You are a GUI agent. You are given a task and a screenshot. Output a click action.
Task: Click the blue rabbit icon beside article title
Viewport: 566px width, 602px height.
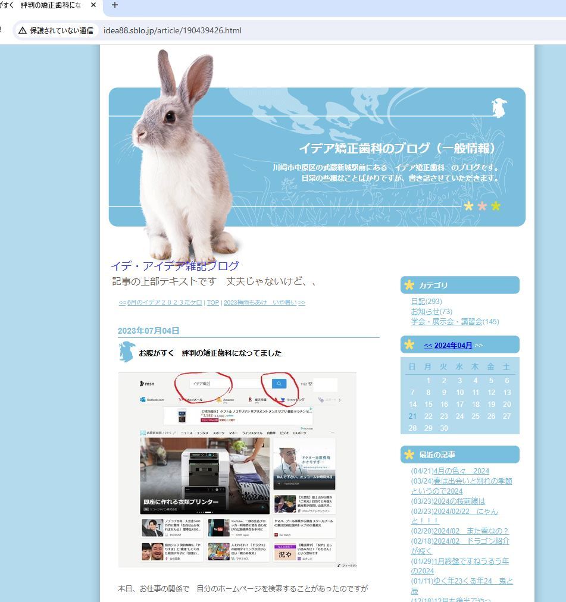[x=127, y=352]
